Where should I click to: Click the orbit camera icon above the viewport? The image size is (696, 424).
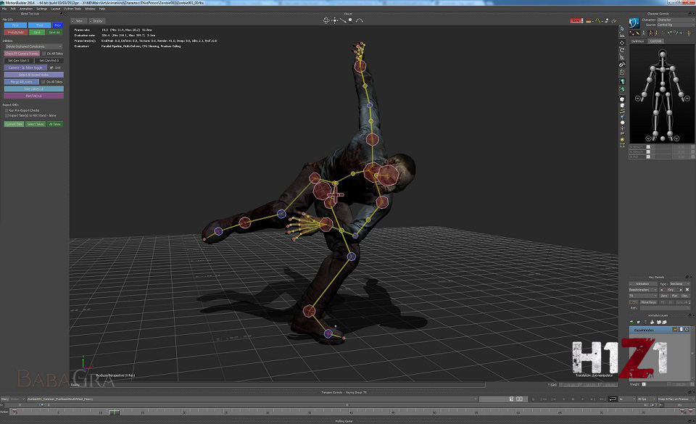coord(326,20)
